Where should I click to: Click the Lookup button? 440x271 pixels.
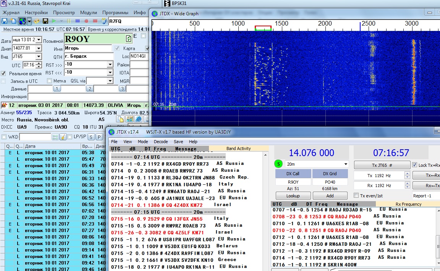pyautogui.click(x=293, y=196)
